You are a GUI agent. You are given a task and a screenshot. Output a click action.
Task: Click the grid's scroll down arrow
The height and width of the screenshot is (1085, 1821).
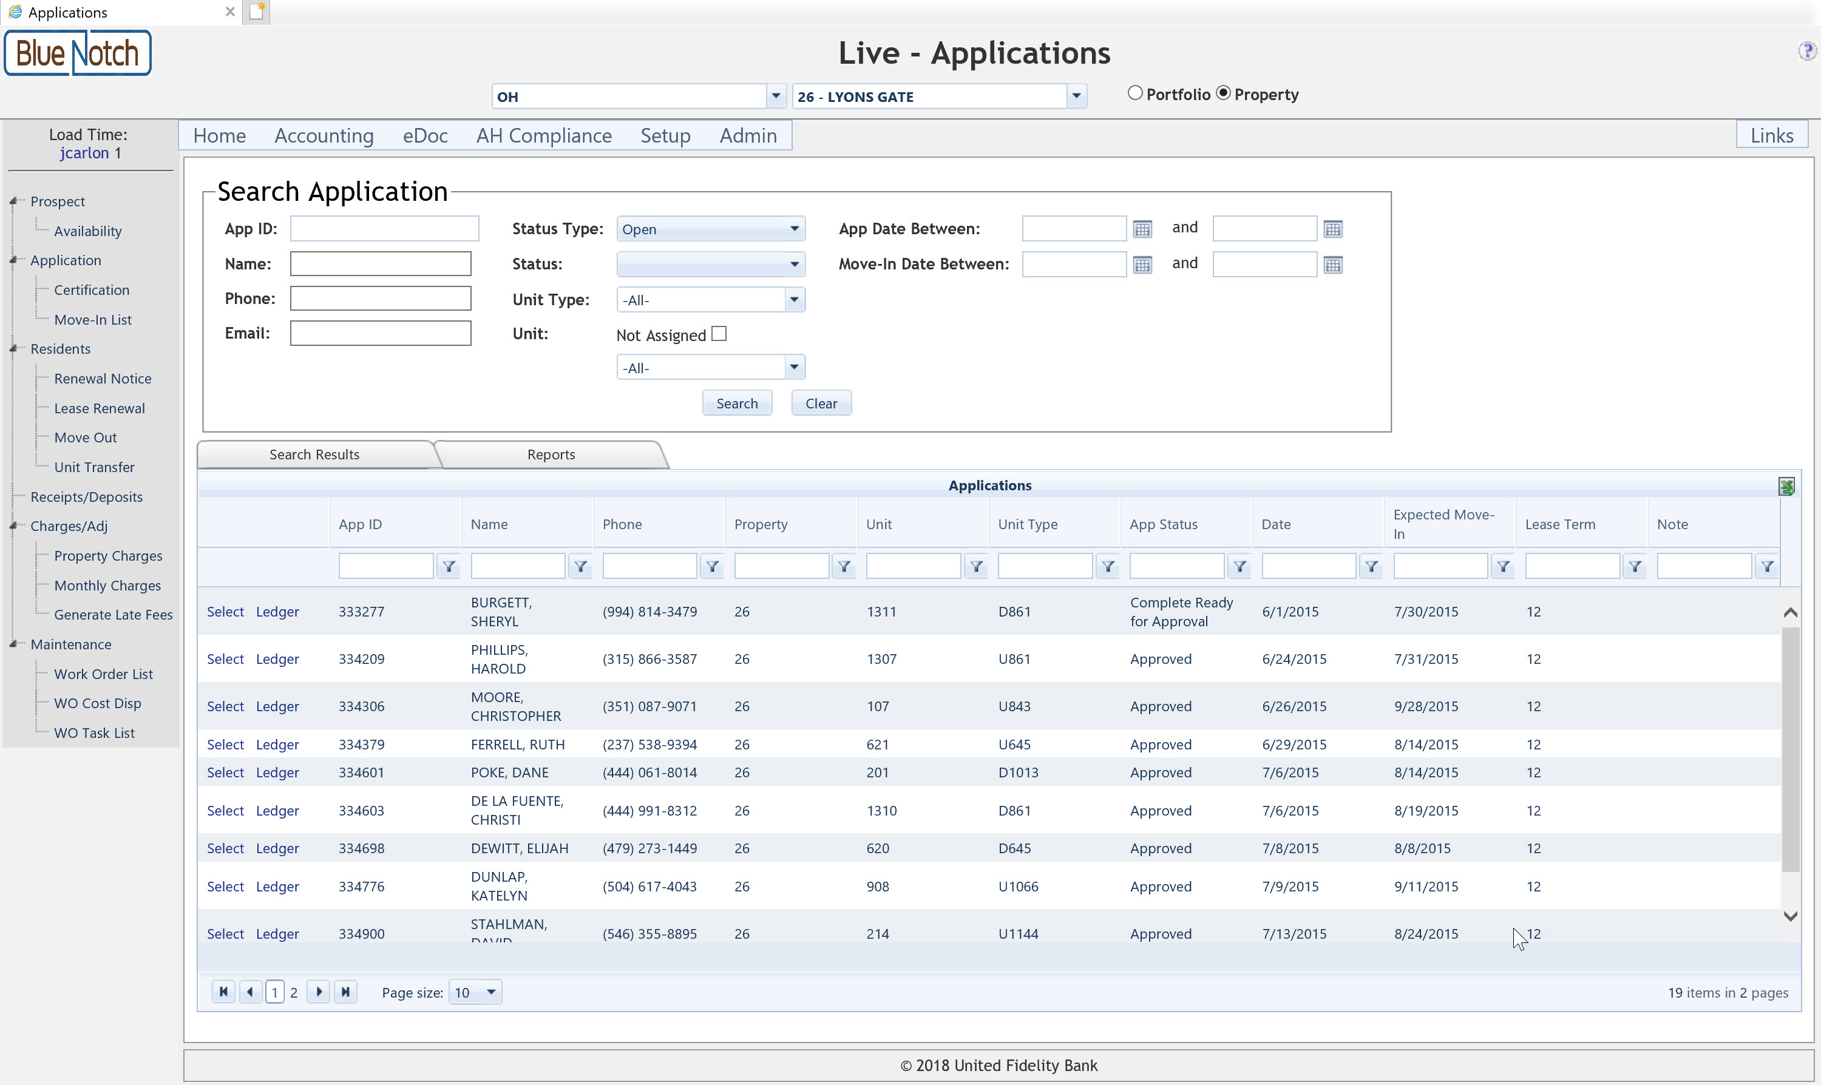[x=1790, y=916]
